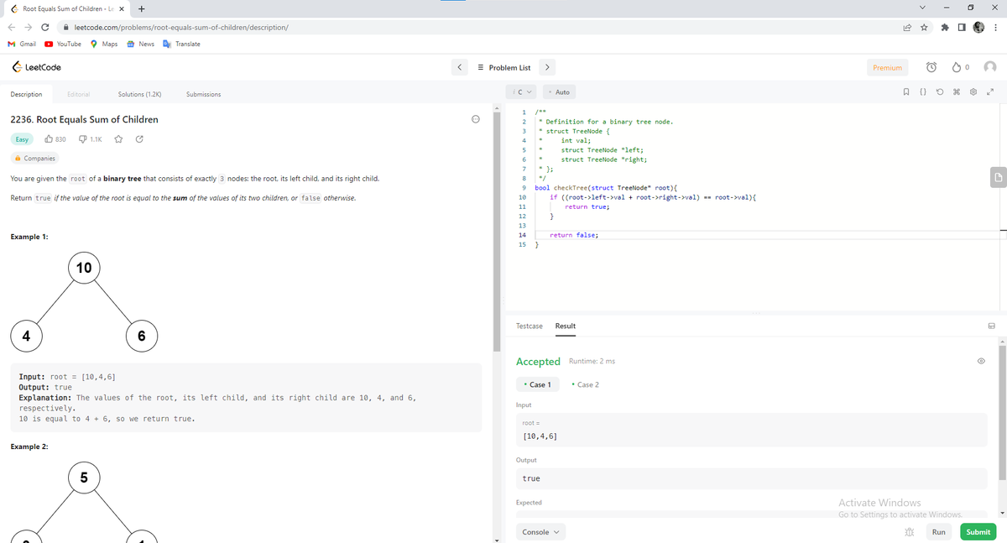Go to previous problem arrow
Image resolution: width=1007 pixels, height=543 pixels.
coord(459,67)
